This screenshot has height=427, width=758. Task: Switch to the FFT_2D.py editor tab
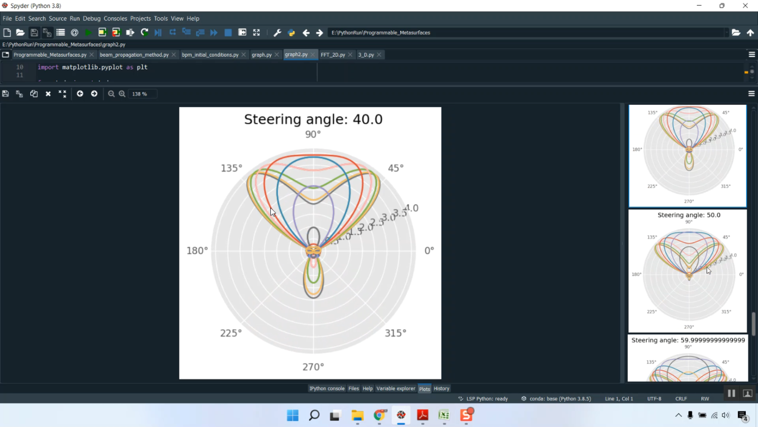333,55
